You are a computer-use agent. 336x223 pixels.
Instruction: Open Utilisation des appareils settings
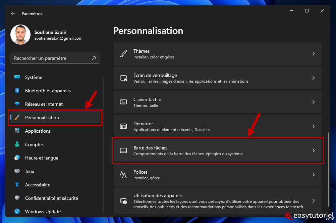click(x=218, y=201)
